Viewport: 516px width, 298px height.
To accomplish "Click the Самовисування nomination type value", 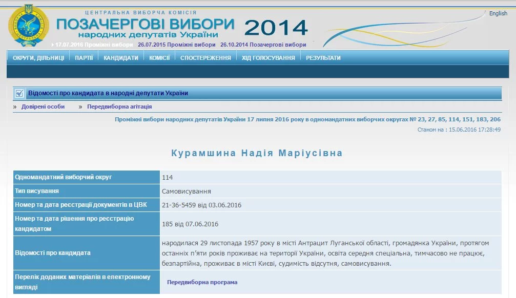I will 186,191.
